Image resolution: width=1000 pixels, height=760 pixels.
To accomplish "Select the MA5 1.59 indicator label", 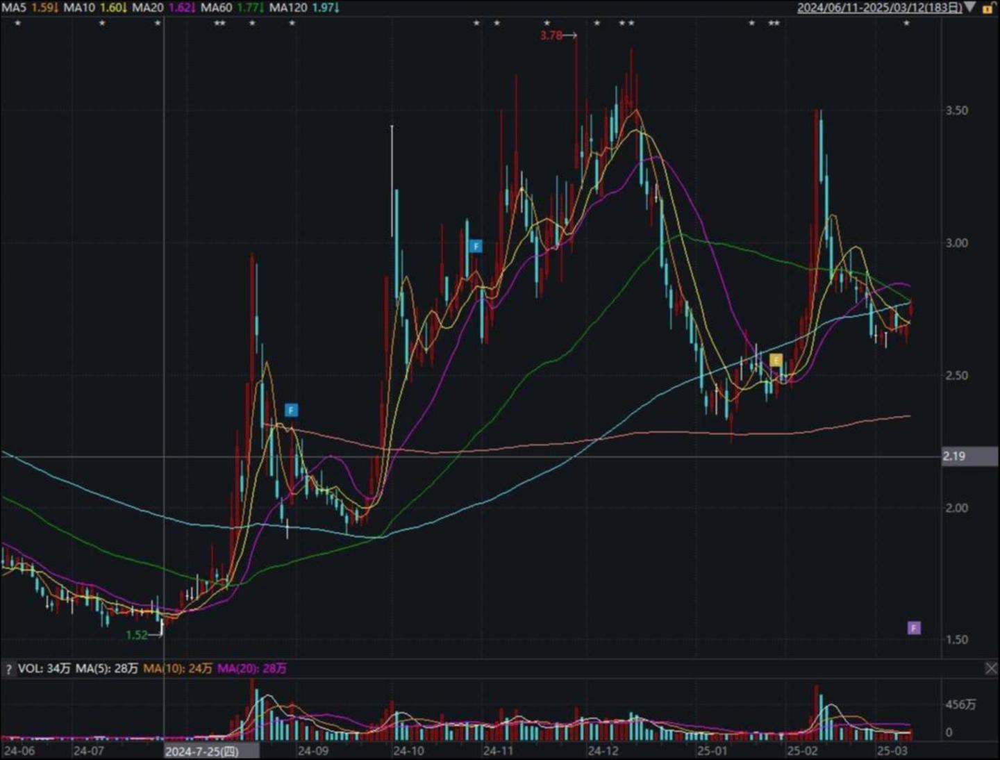I will [x=30, y=8].
